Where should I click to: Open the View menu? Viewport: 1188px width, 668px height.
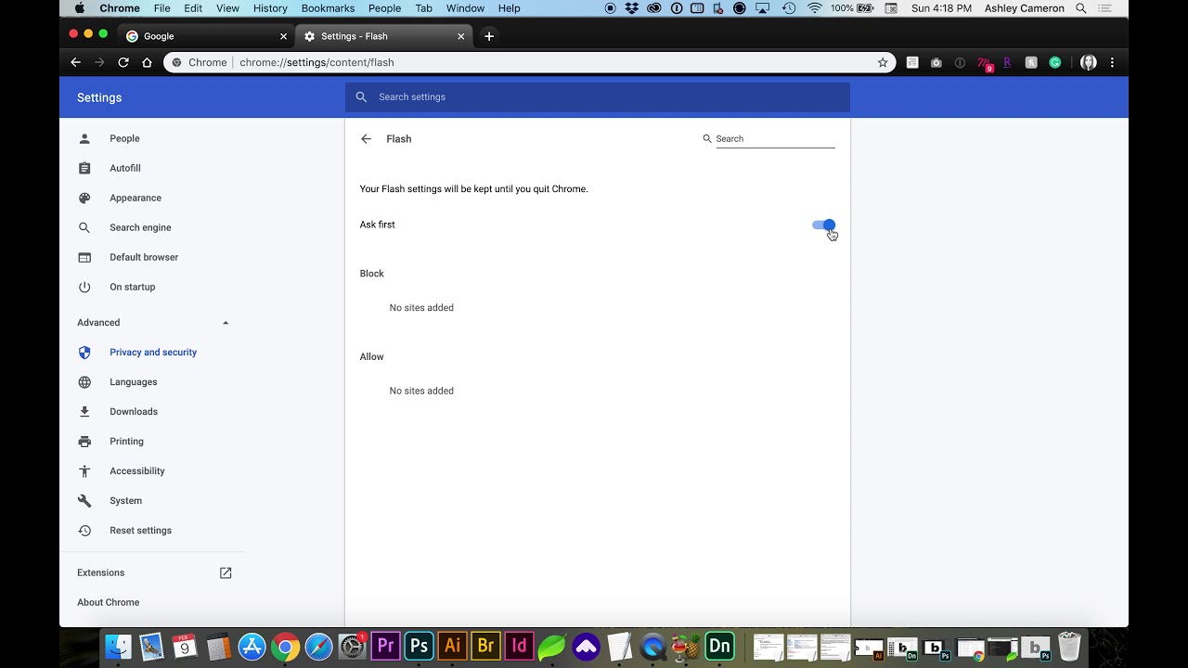click(x=227, y=8)
